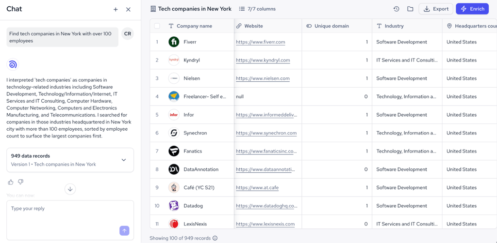Start a new chat with plus icon

coord(116,10)
